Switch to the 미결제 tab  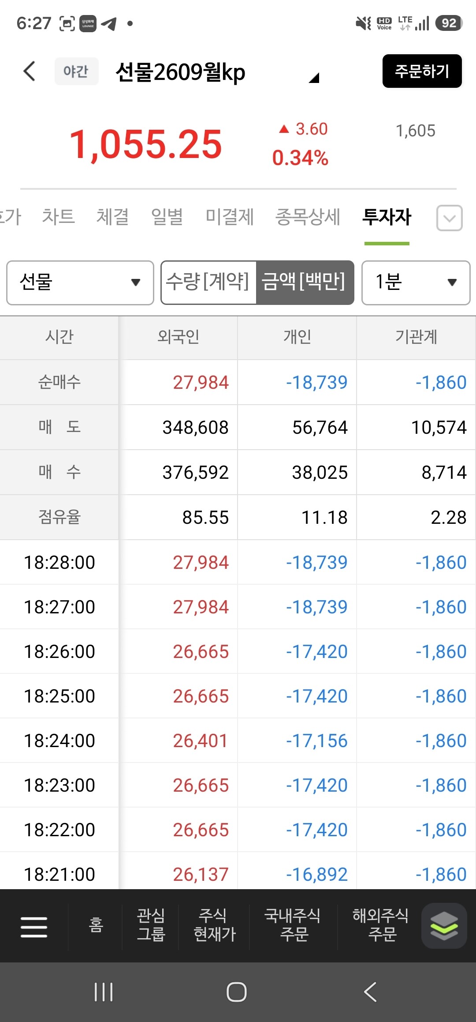click(230, 217)
